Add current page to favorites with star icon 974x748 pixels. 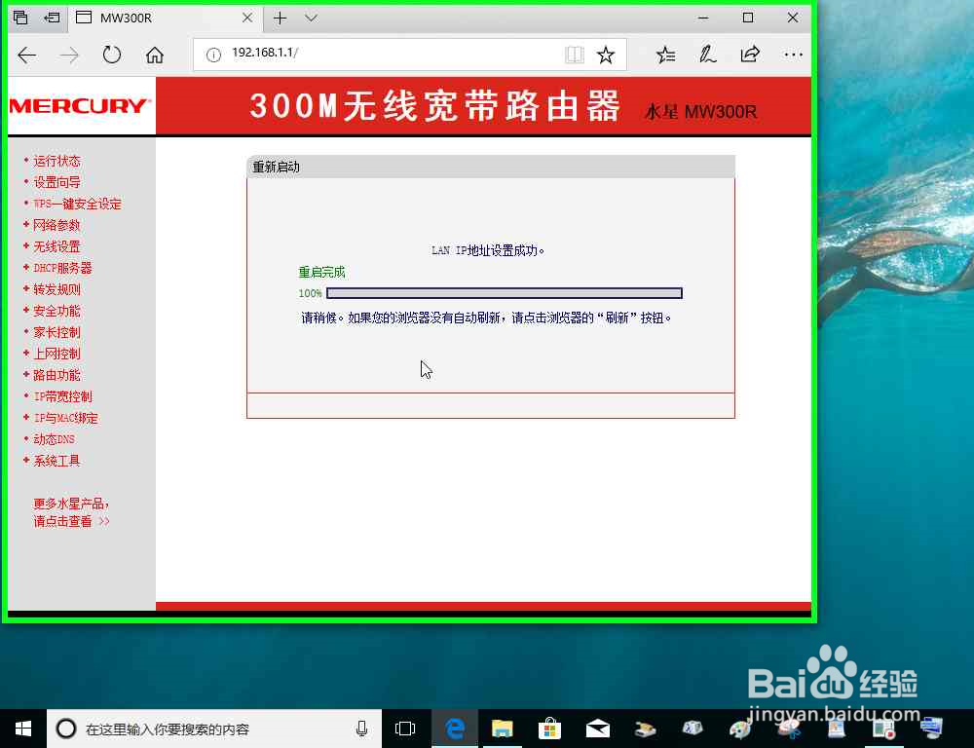pos(605,55)
